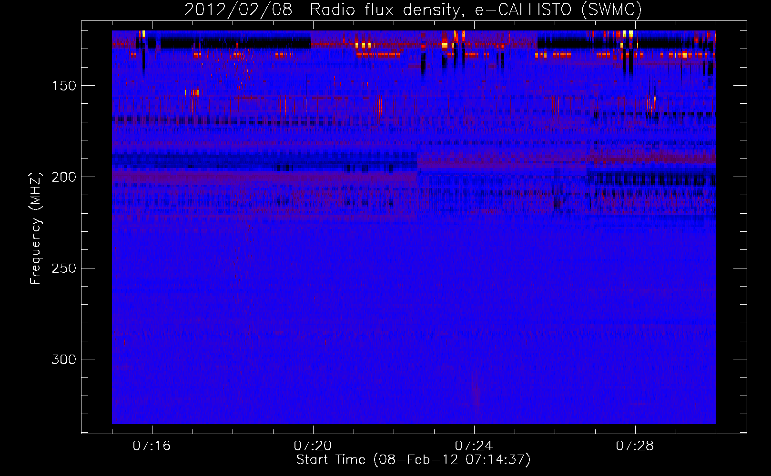This screenshot has width=771, height=476.
Task: Click the 07:28 time tick label
Action: tap(635, 446)
